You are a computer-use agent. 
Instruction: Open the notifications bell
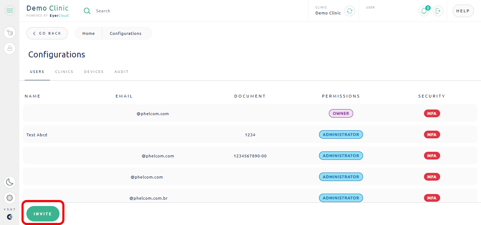pyautogui.click(x=424, y=11)
